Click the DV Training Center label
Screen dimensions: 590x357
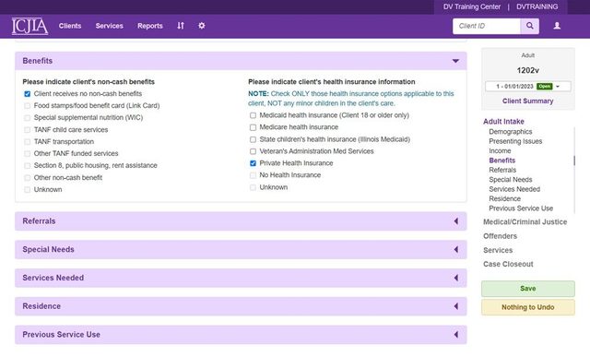point(472,6)
